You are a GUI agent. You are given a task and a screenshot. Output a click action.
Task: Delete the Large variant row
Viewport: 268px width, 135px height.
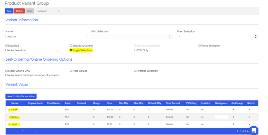click(x=249, y=109)
